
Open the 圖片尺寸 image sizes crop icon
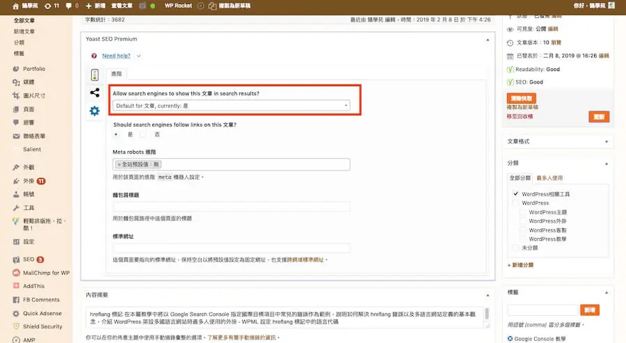(16, 95)
